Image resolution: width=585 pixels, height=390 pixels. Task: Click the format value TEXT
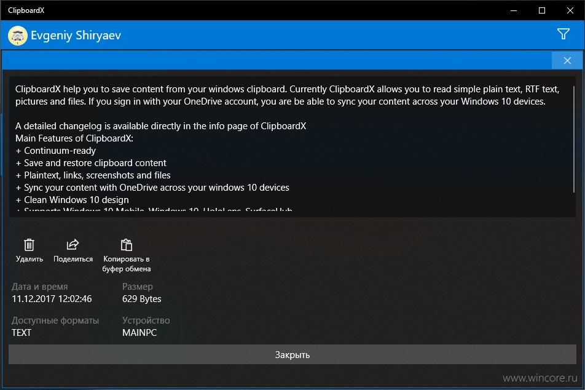pos(22,332)
